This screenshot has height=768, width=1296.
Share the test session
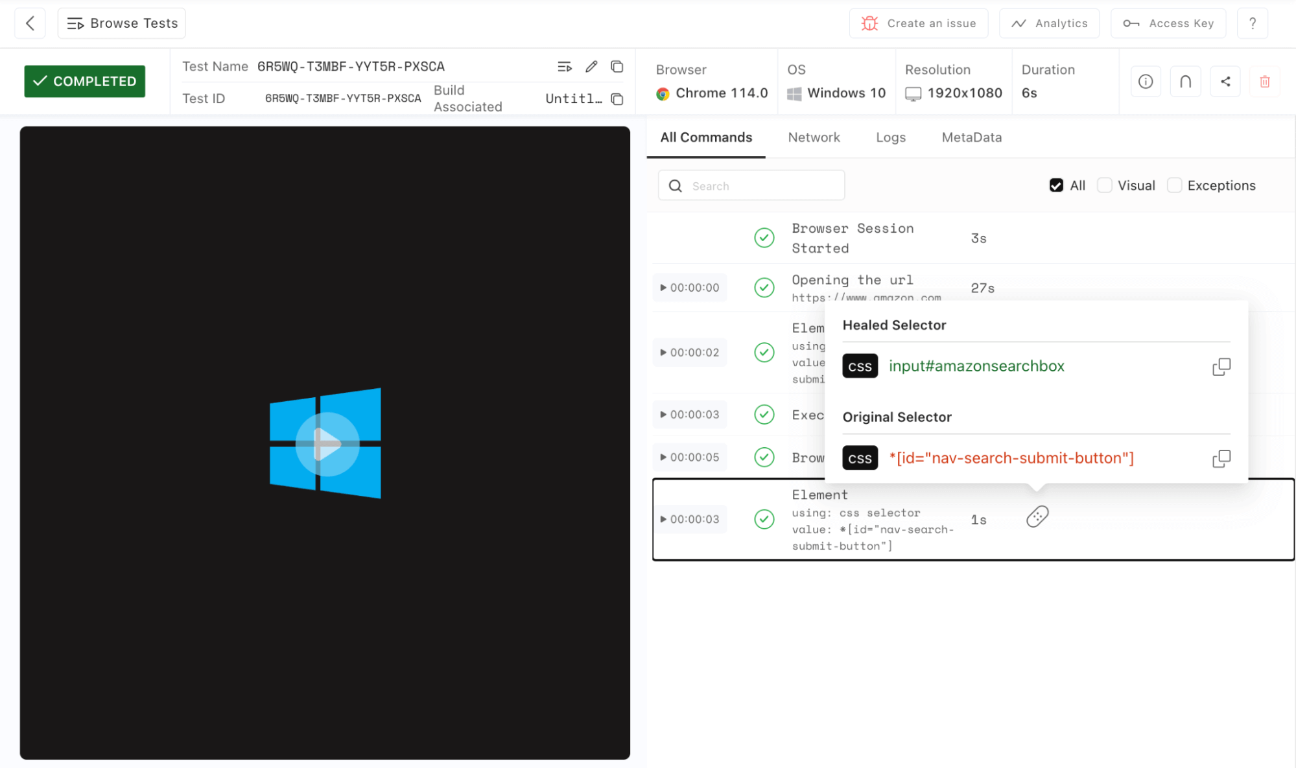[x=1225, y=81]
